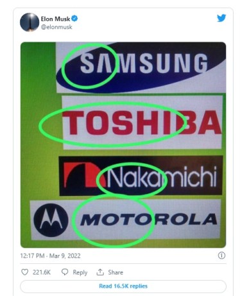240x296 pixels.
Task: Click the 221.6K likes count
Action: pos(42,272)
